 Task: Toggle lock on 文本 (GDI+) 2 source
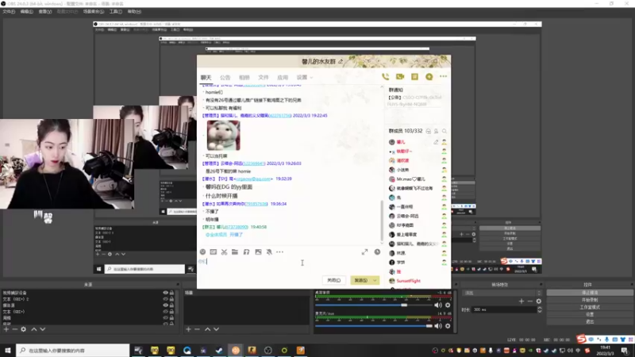tap(171, 299)
